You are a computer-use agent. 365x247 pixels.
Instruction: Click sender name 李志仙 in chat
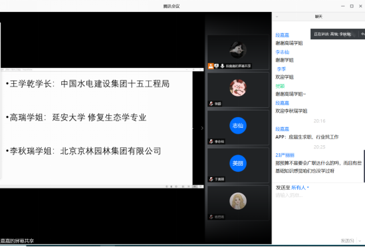(282, 52)
